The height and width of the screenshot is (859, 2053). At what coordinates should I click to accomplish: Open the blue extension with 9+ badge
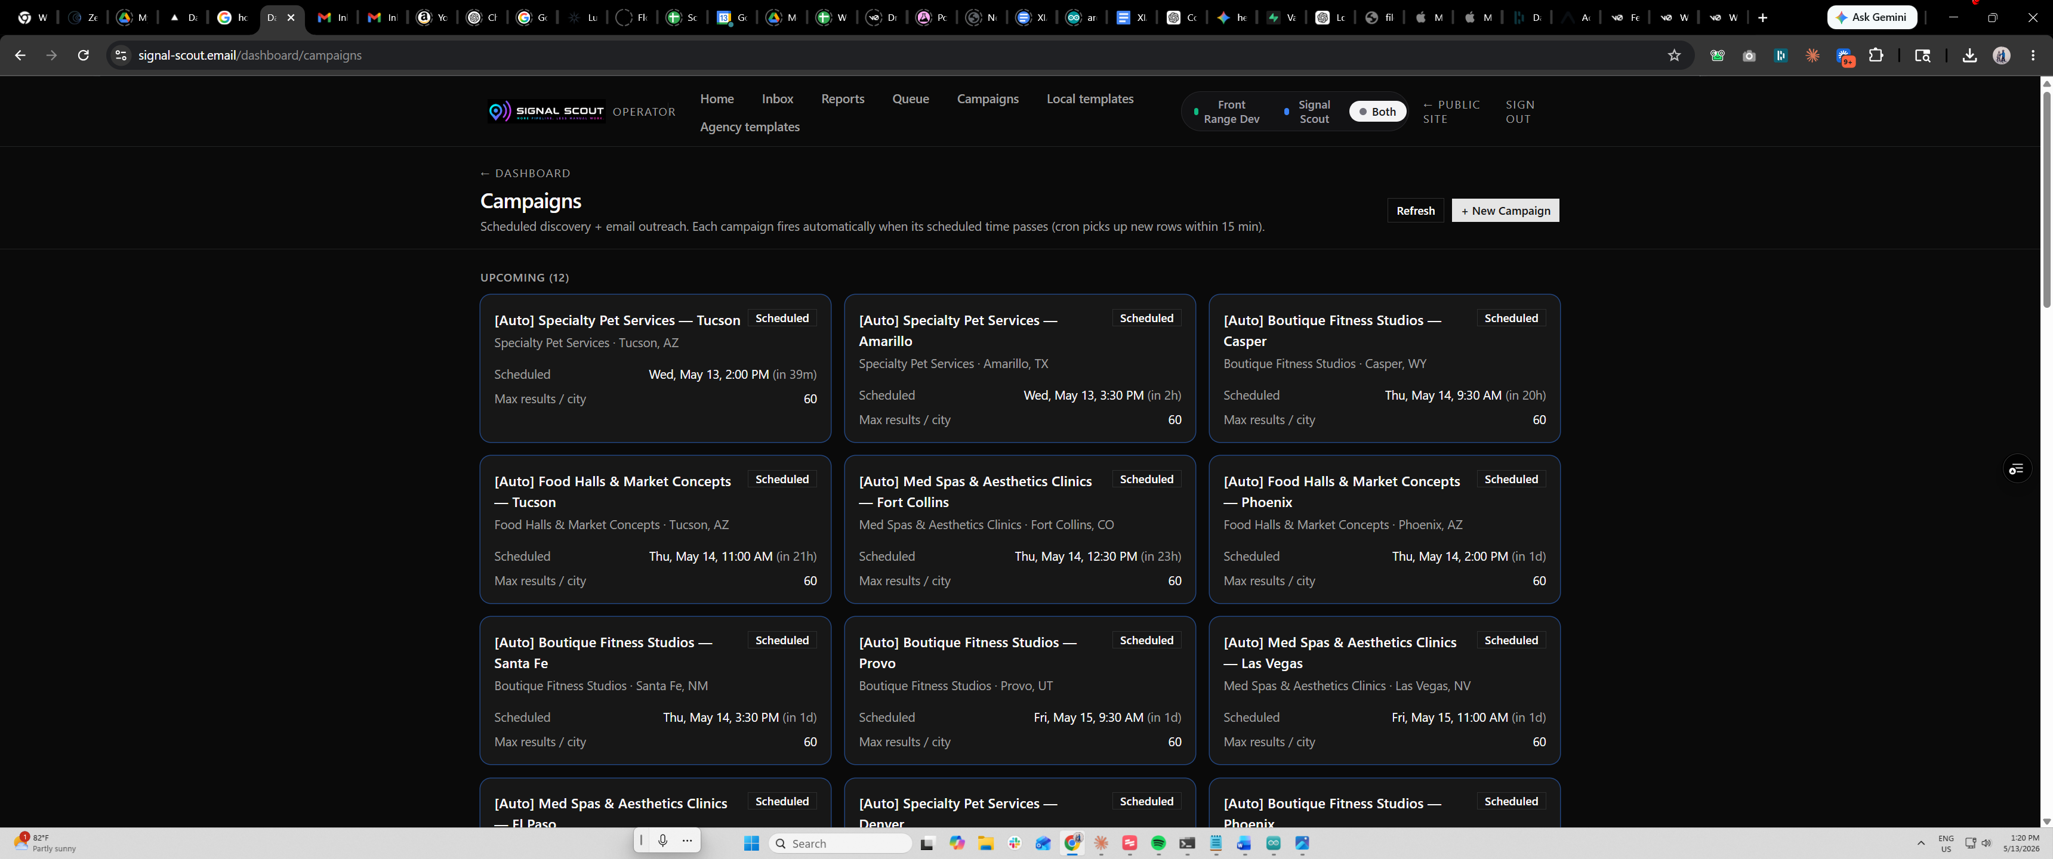pyautogui.click(x=1844, y=56)
